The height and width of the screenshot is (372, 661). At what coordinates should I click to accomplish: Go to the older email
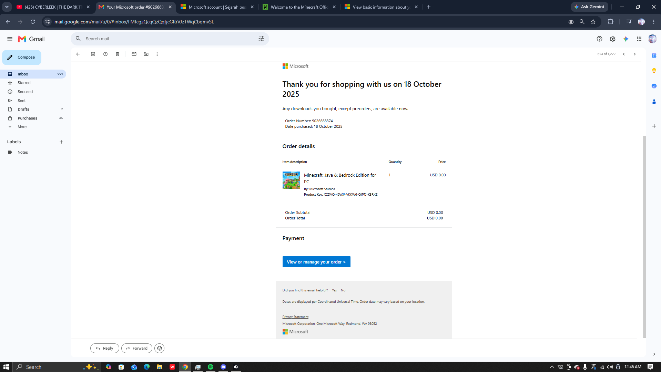635,54
